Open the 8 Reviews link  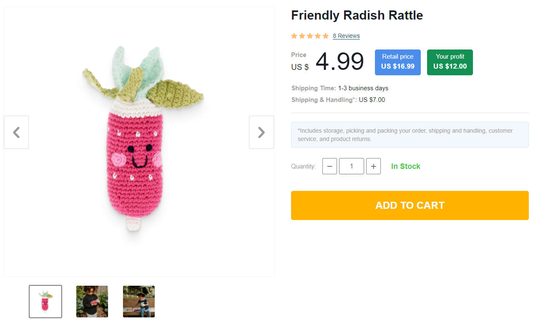346,36
